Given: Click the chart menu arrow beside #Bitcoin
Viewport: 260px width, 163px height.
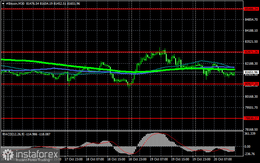Looking at the screenshot, I should [3, 3].
